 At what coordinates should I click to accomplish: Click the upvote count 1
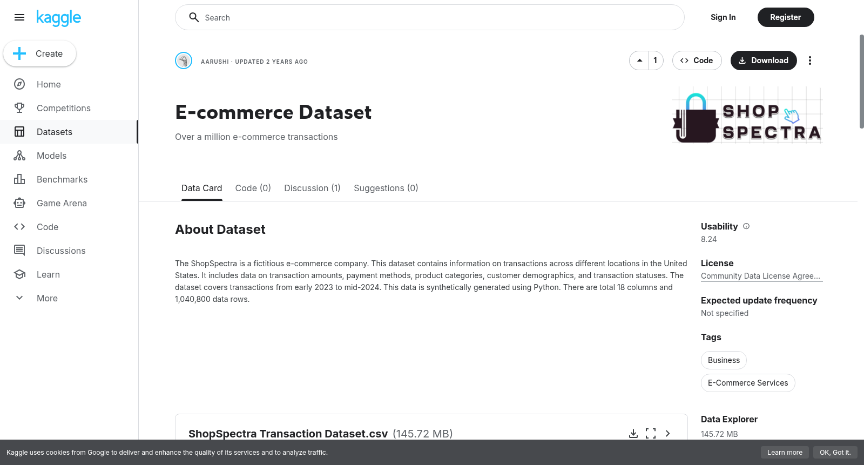pos(656,60)
